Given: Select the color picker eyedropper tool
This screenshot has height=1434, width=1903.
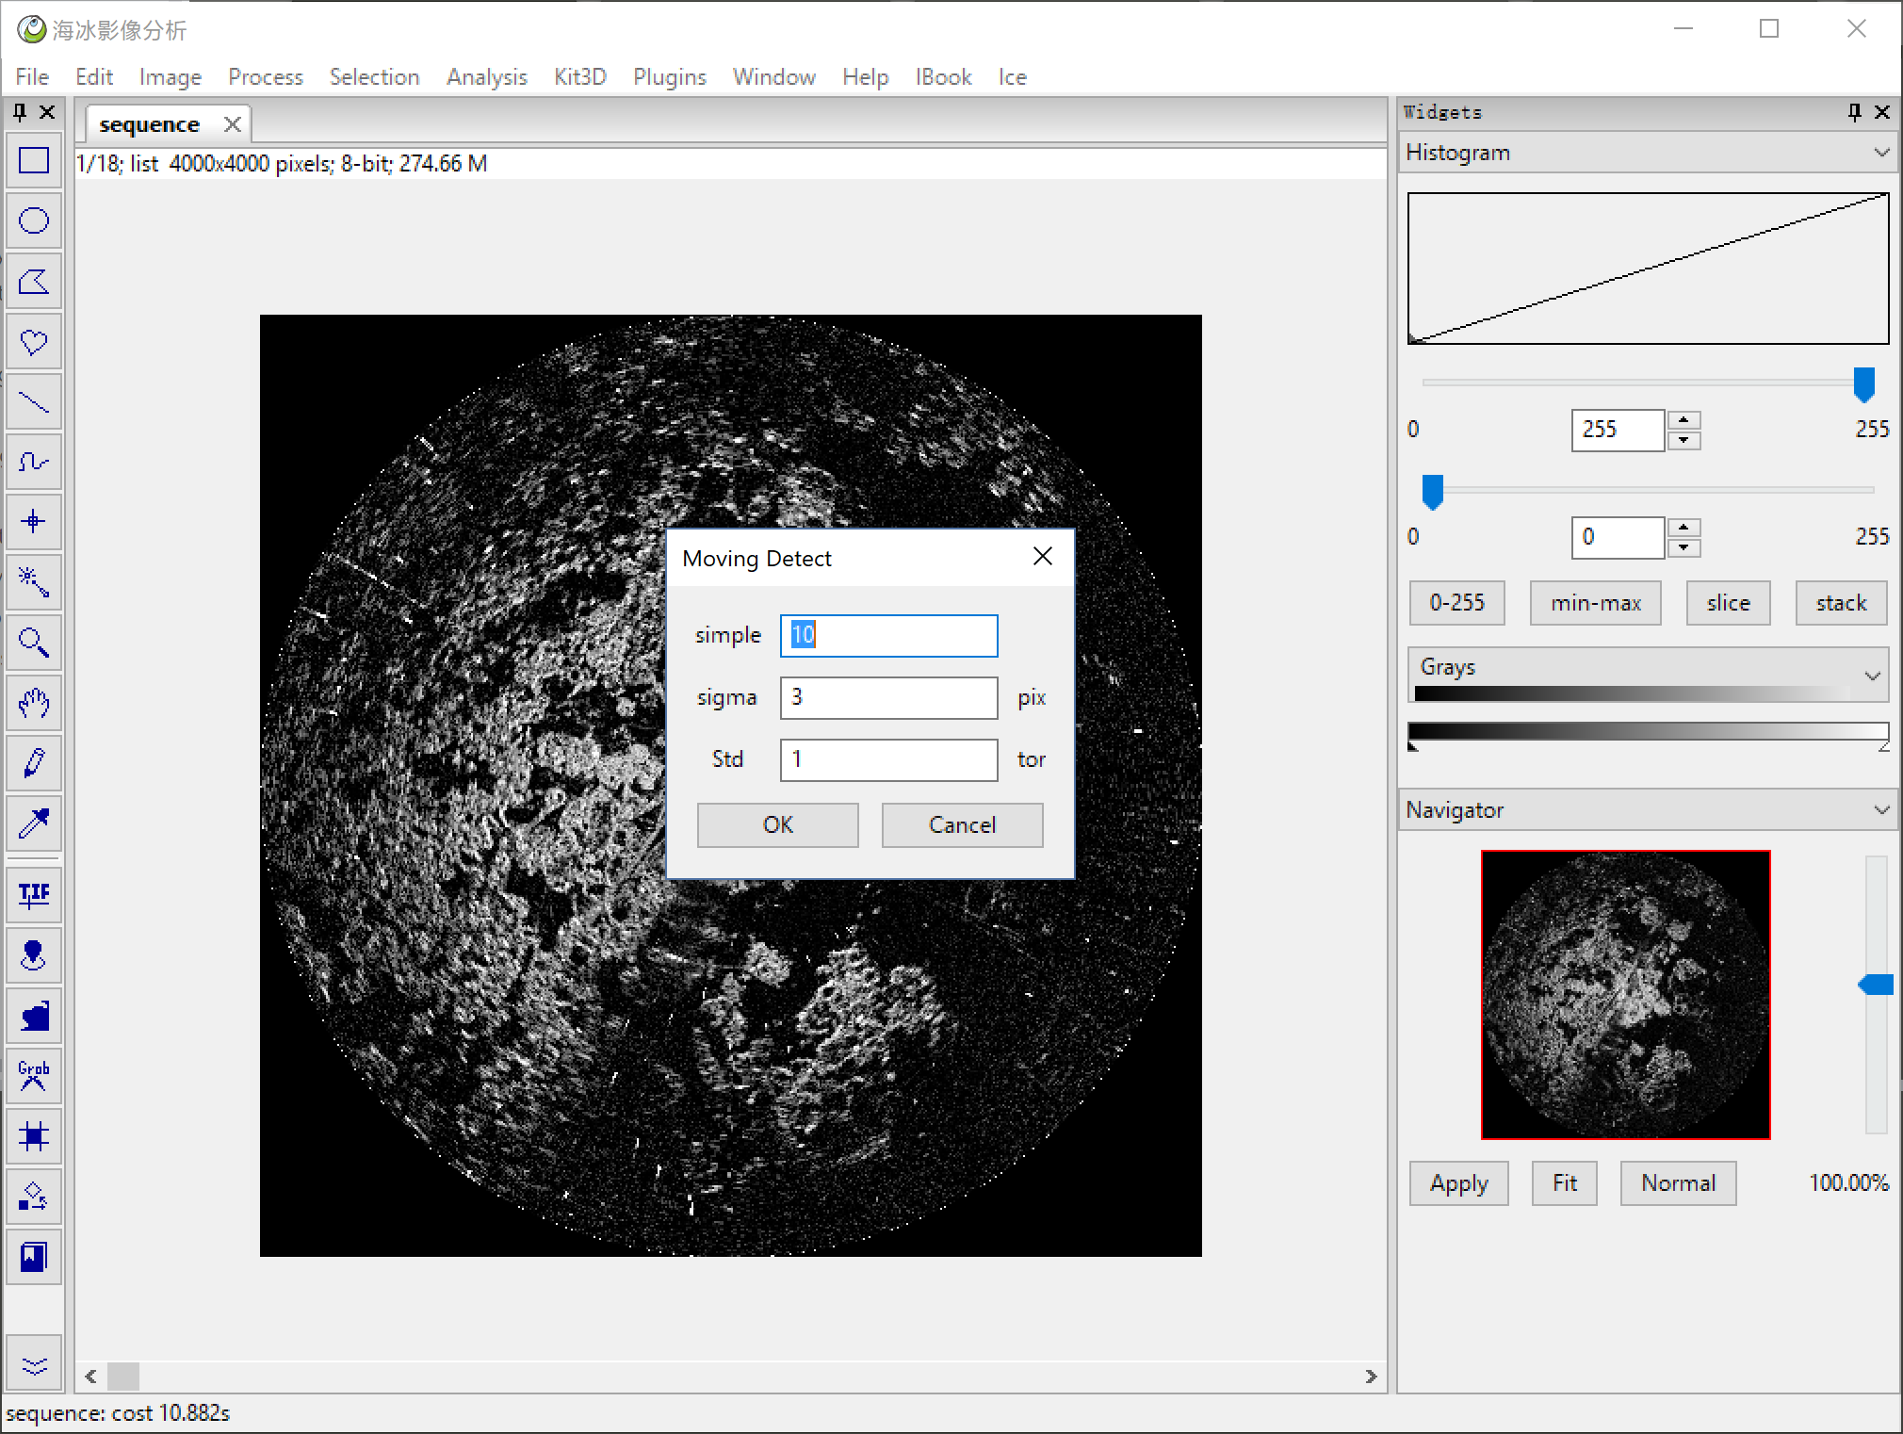Looking at the screenshot, I should click(34, 823).
